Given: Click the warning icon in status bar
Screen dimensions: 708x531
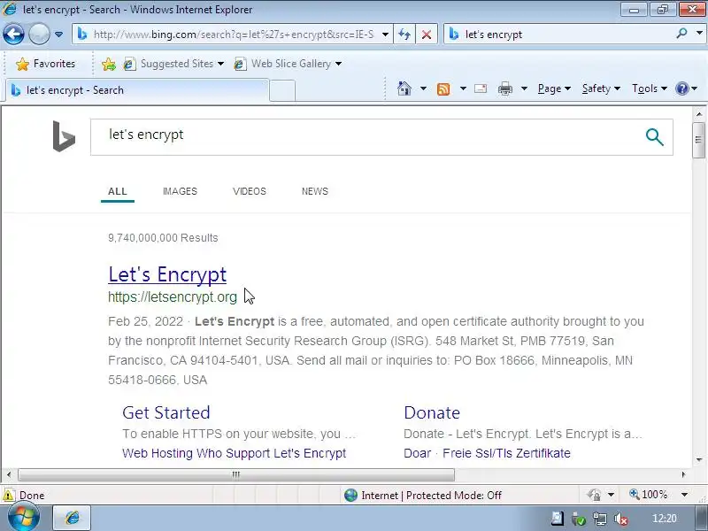Looking at the screenshot, I should (x=8, y=496).
